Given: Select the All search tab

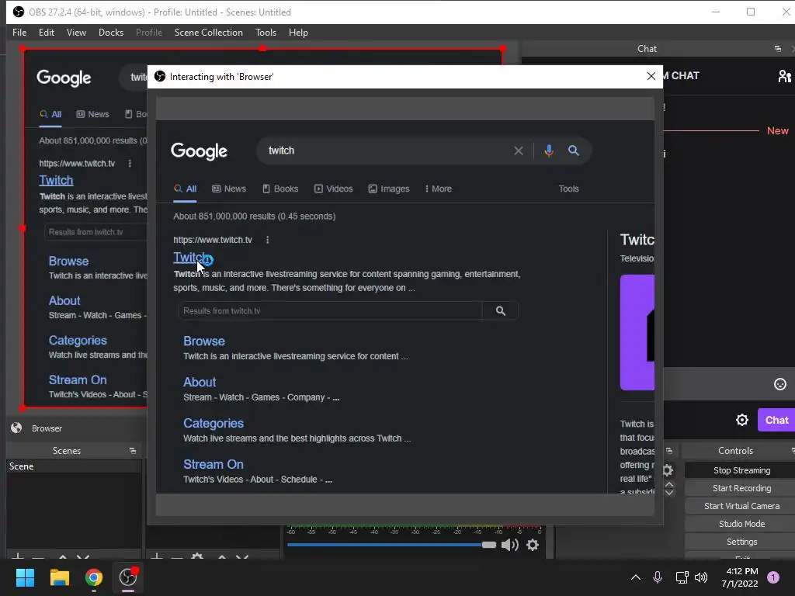Looking at the screenshot, I should click(185, 189).
